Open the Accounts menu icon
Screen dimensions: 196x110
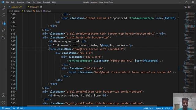click(x=3, y=95)
